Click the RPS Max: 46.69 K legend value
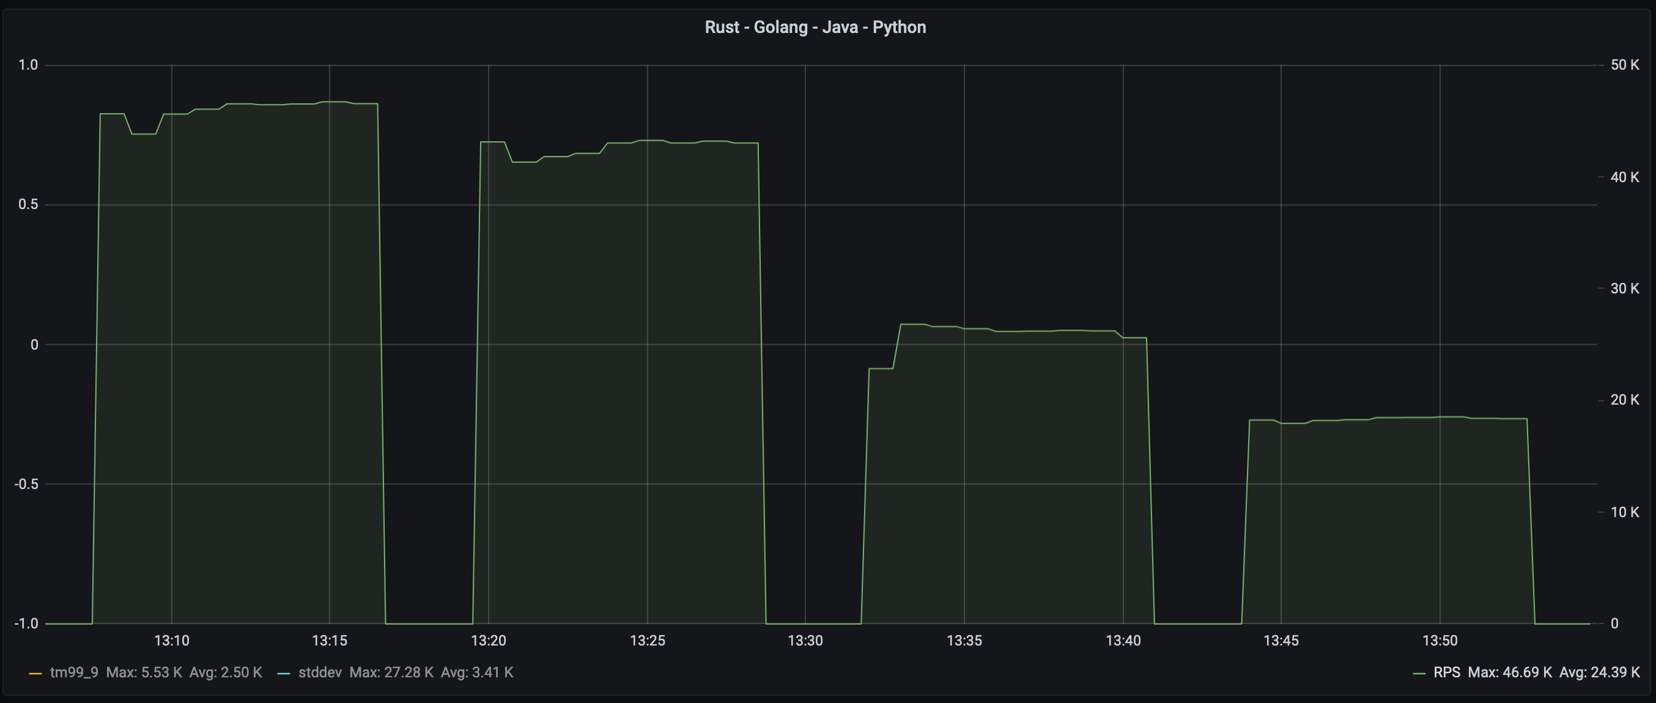Image resolution: width=1656 pixels, height=703 pixels. (1509, 672)
